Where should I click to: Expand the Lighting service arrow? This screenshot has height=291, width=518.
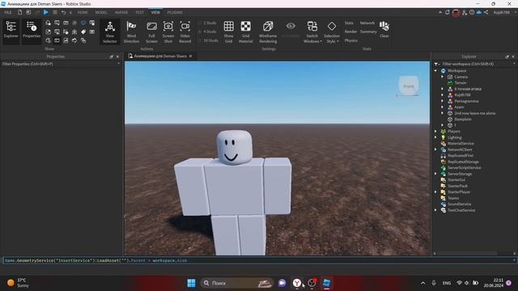point(435,137)
